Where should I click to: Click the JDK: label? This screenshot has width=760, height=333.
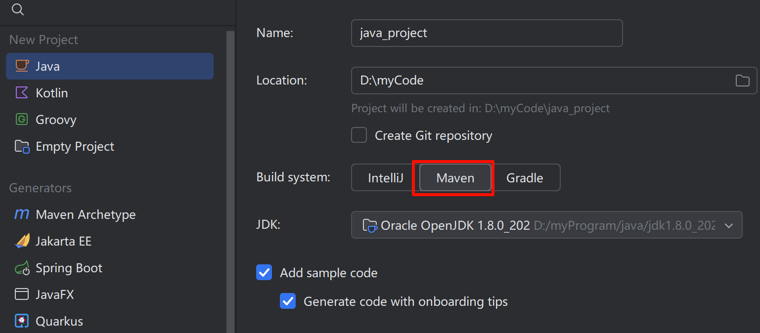tap(268, 225)
